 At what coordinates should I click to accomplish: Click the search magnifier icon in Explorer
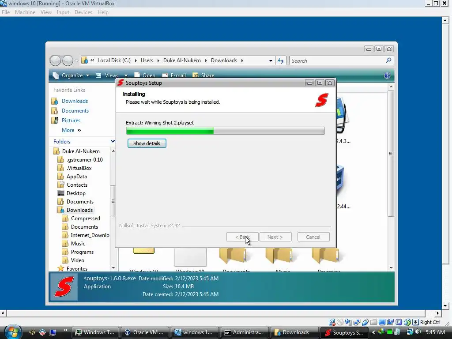tap(388, 60)
